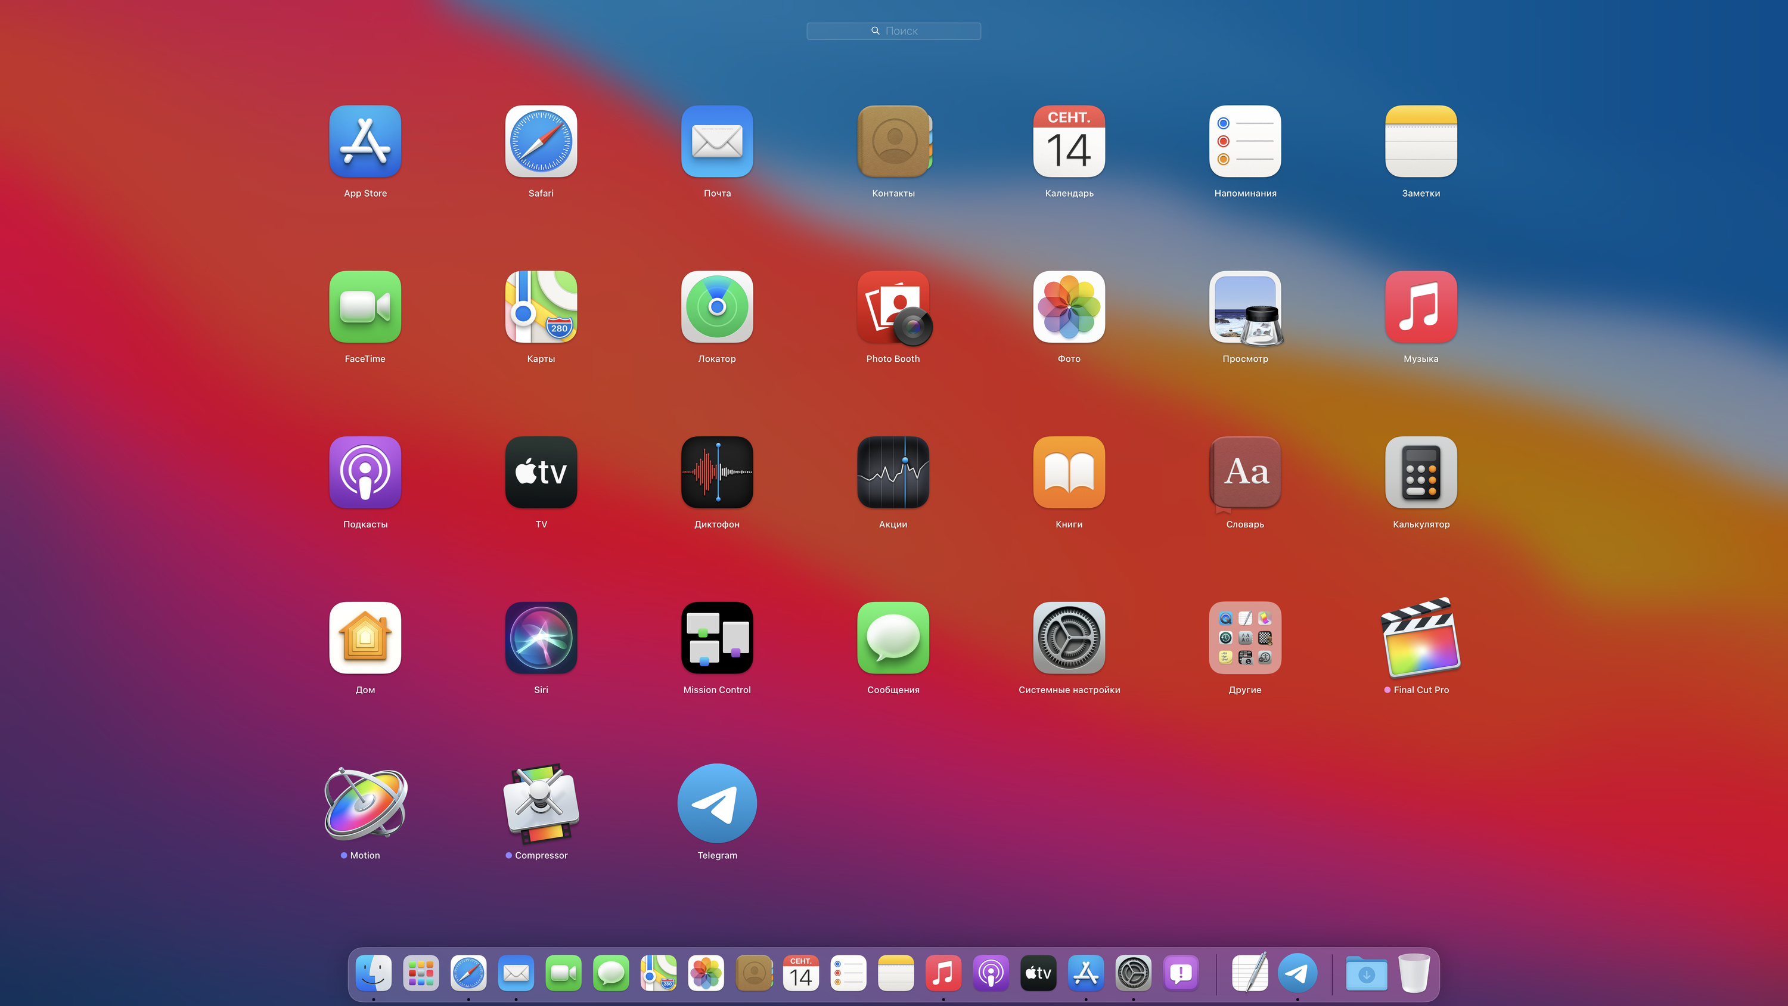Image resolution: width=1788 pixels, height=1006 pixels.
Task: Expand the Другие apps folder
Action: tap(1244, 637)
